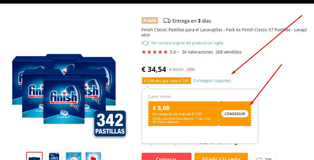The width and height of the screenshot is (314, 160).
Task: Show original product name in English
Action: click(187, 43)
